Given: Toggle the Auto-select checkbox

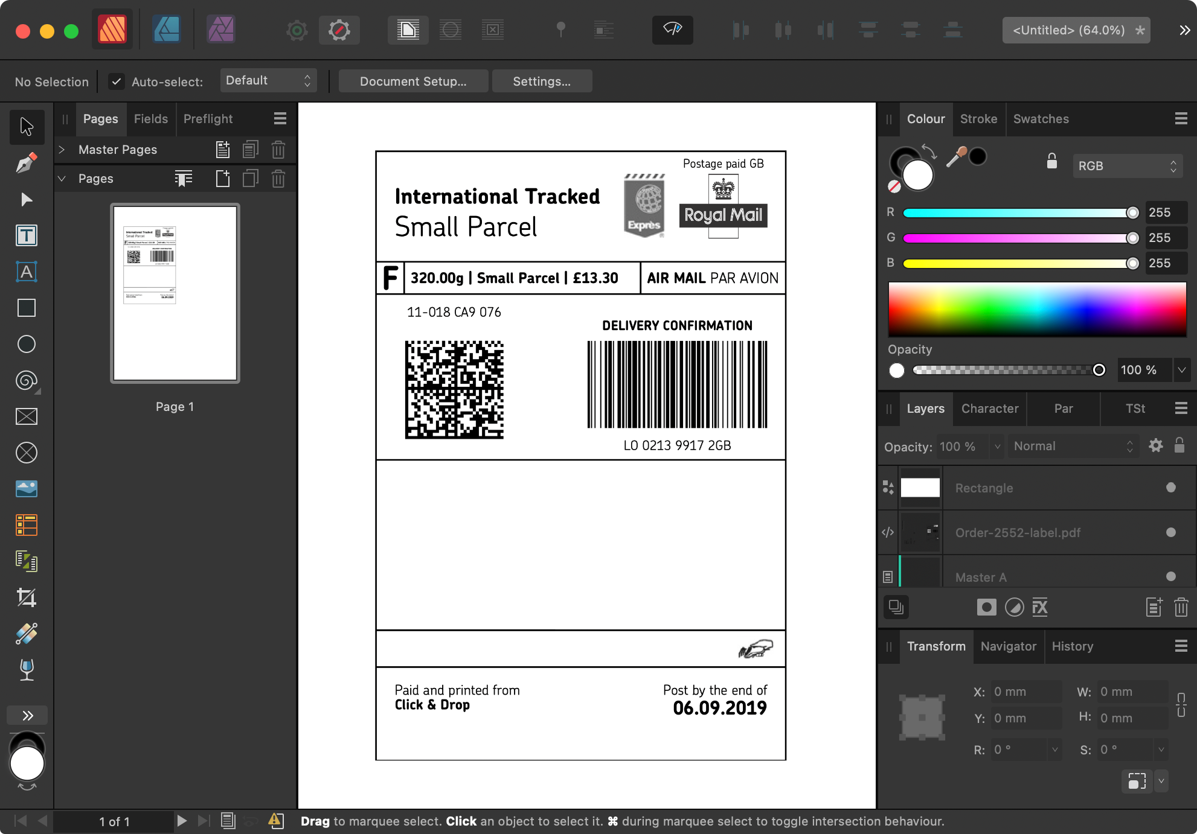Looking at the screenshot, I should (117, 81).
